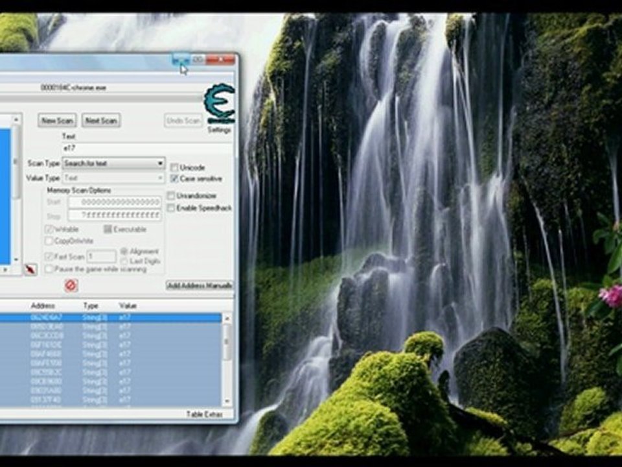
Task: Click the address table's scroll up arrow
Action: 227,318
